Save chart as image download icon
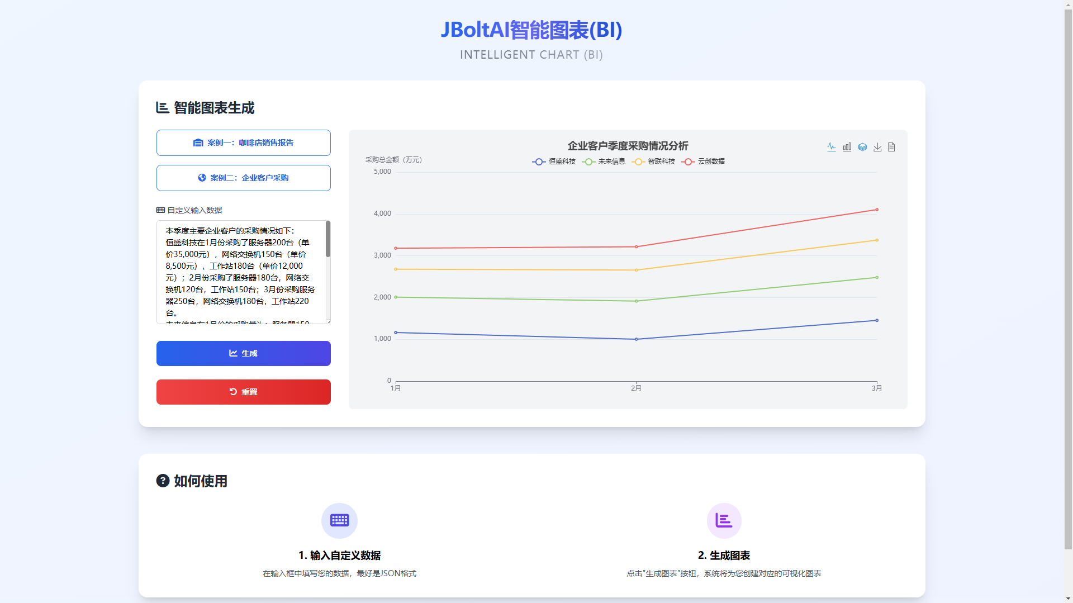 [877, 147]
